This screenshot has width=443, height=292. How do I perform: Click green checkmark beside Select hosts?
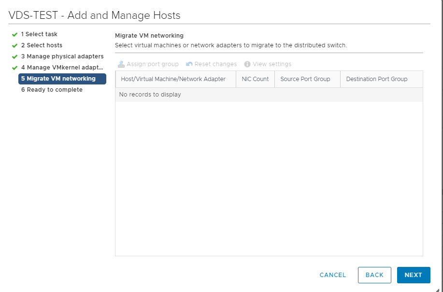14,45
